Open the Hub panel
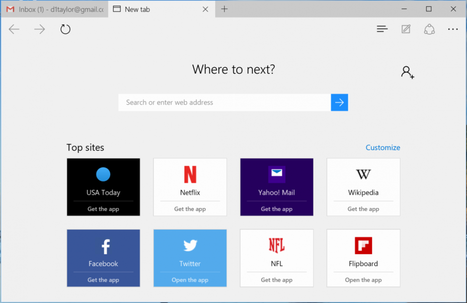467x303 pixels. tap(382, 29)
